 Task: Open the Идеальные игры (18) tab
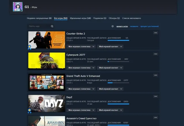(x=80, y=18)
